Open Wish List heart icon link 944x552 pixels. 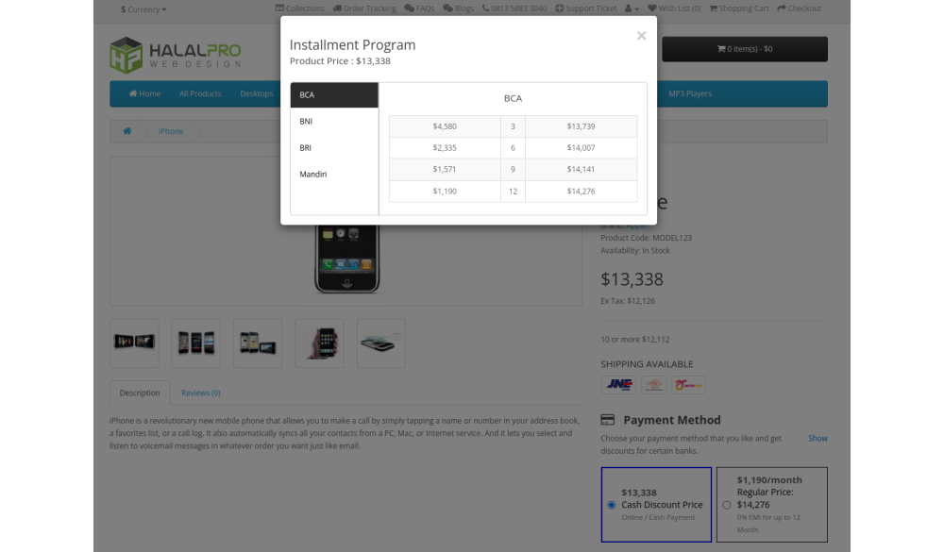pyautogui.click(x=674, y=8)
